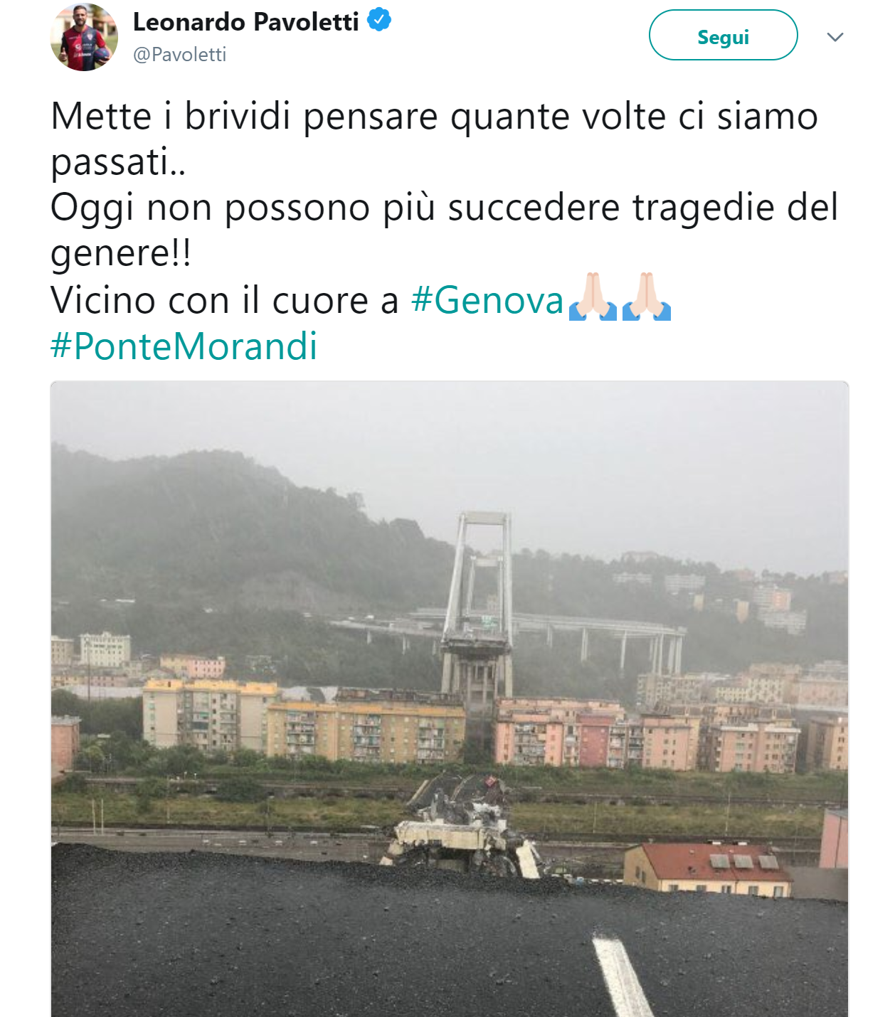The width and height of the screenshot is (895, 1017).
Task: Click the text 'Vicino con il cuore a'
Action: coord(225,299)
